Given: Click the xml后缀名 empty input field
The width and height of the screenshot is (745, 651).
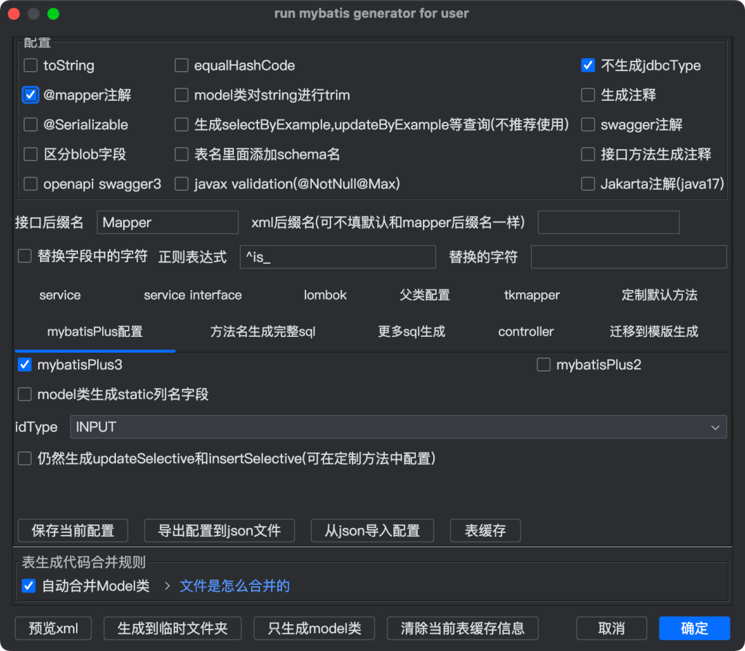Looking at the screenshot, I should (608, 222).
